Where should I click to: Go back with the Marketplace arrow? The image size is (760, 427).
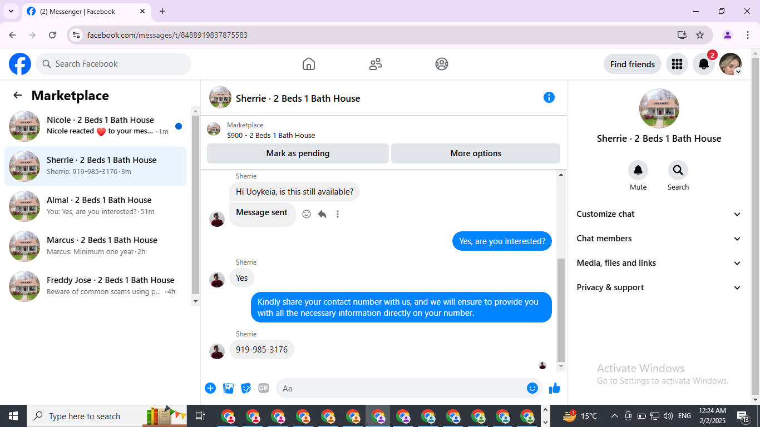(18, 95)
